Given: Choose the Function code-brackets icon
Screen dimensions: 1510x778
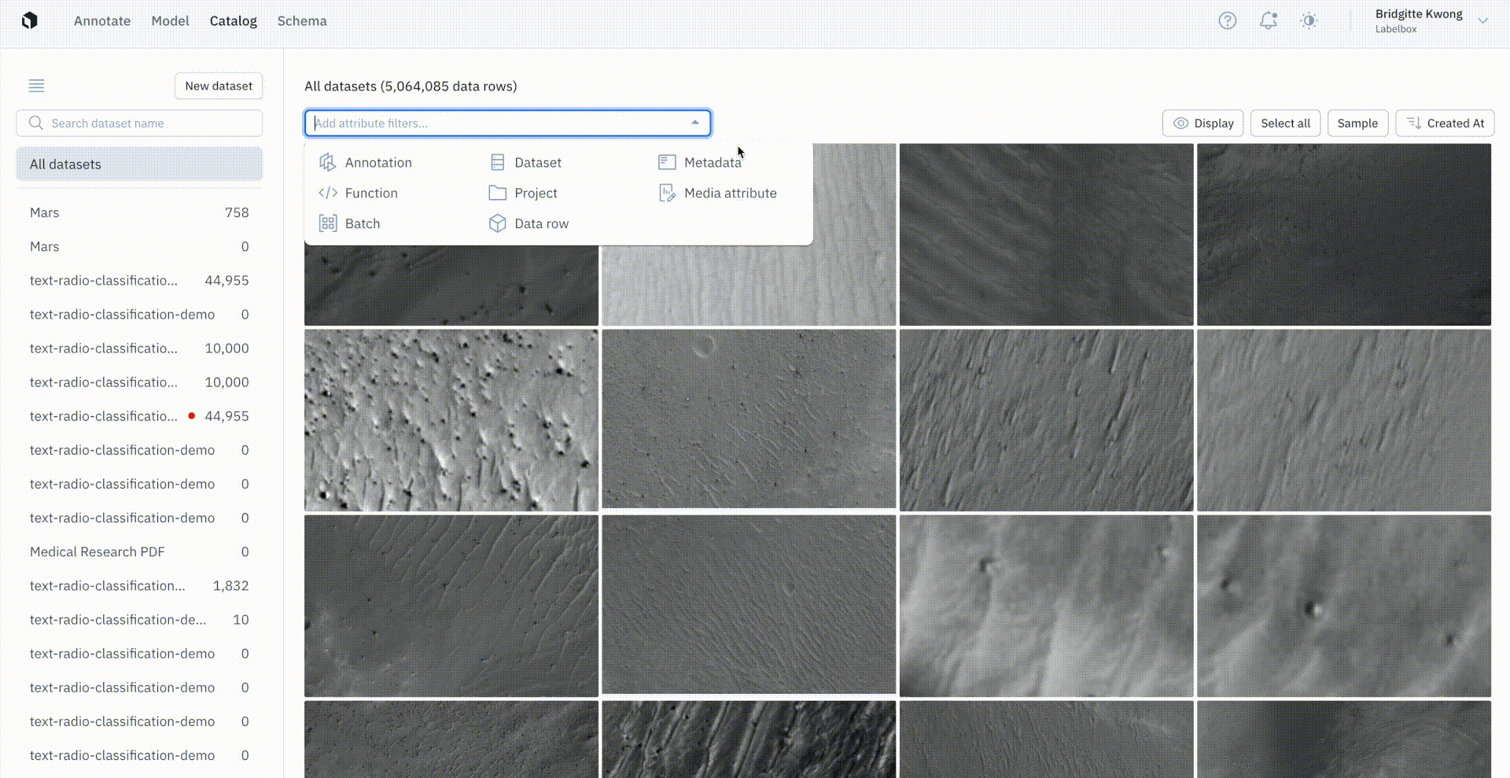Looking at the screenshot, I should click(328, 193).
